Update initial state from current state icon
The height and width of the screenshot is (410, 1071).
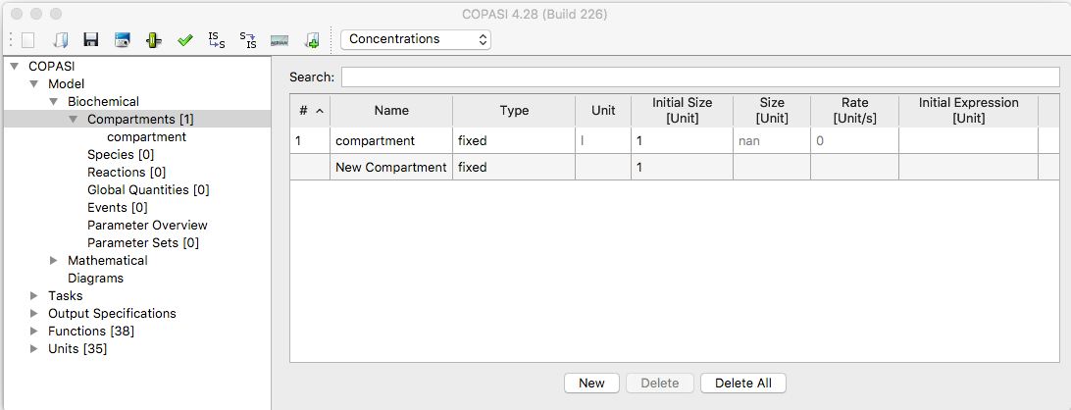pyautogui.click(x=247, y=40)
